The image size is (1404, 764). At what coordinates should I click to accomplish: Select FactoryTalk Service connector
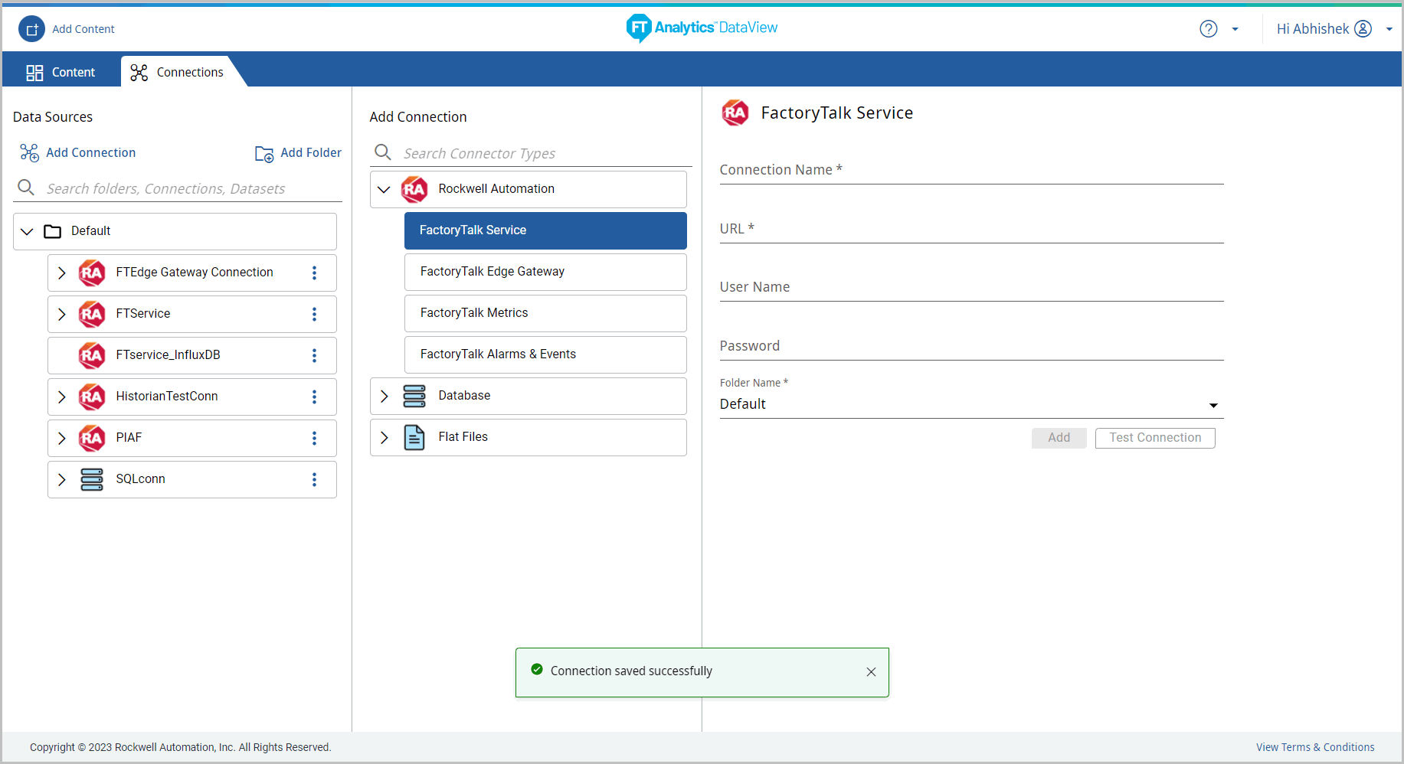click(x=545, y=230)
